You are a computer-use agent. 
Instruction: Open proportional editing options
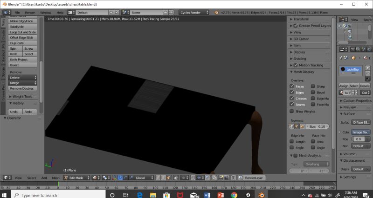pos(185,178)
